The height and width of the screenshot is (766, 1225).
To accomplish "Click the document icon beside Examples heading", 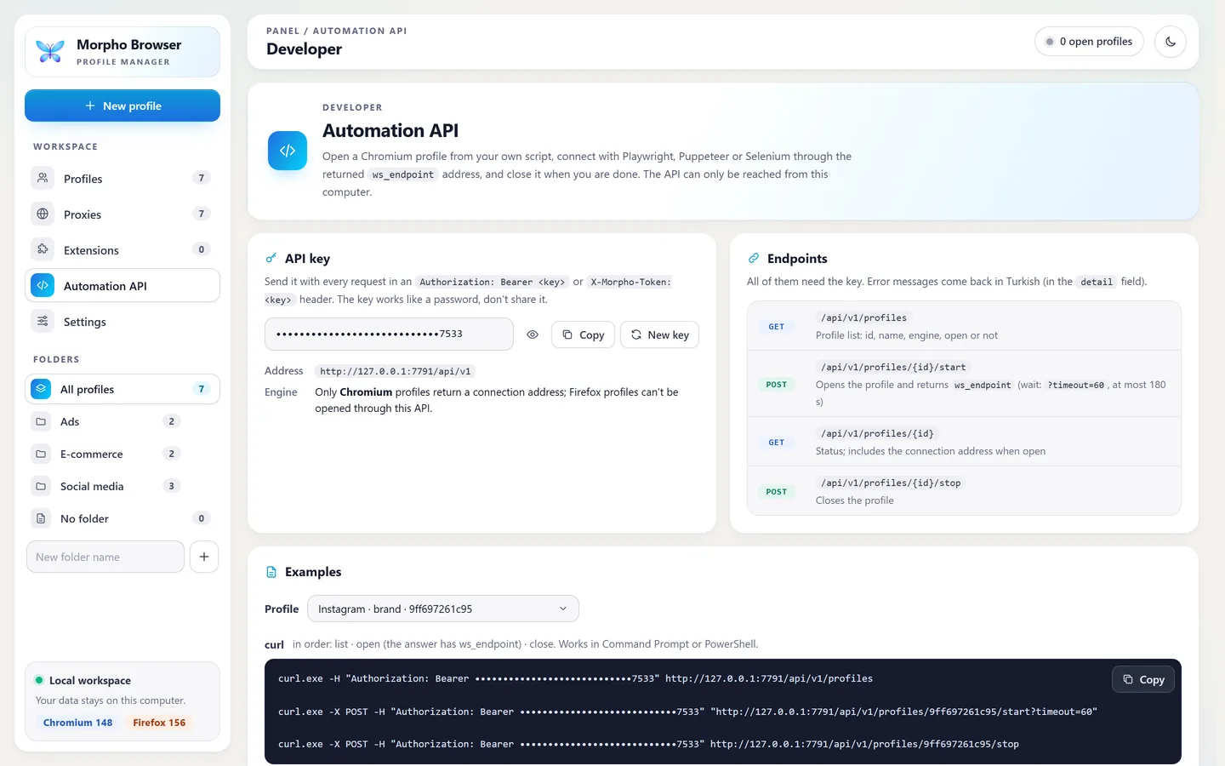I will 271,572.
